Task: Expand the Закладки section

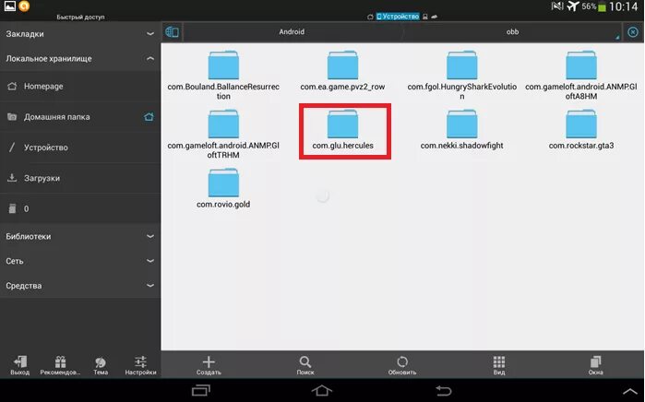Action: pyautogui.click(x=80, y=34)
